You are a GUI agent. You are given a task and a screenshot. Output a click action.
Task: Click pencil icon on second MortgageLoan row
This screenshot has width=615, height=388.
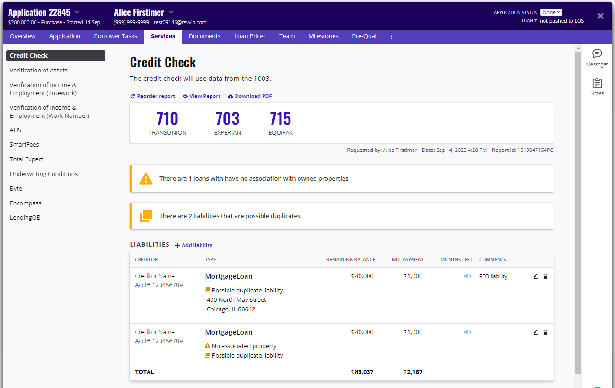pos(536,332)
